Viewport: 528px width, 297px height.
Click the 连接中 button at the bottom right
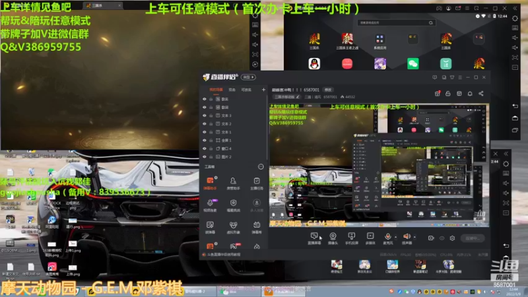[x=473, y=238]
